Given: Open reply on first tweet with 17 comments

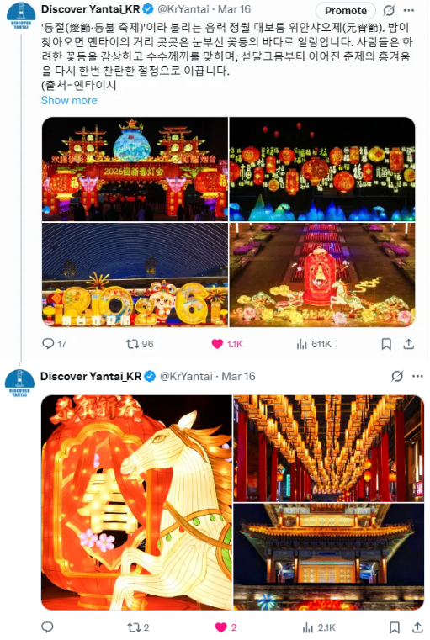Looking at the screenshot, I should click(x=54, y=344).
